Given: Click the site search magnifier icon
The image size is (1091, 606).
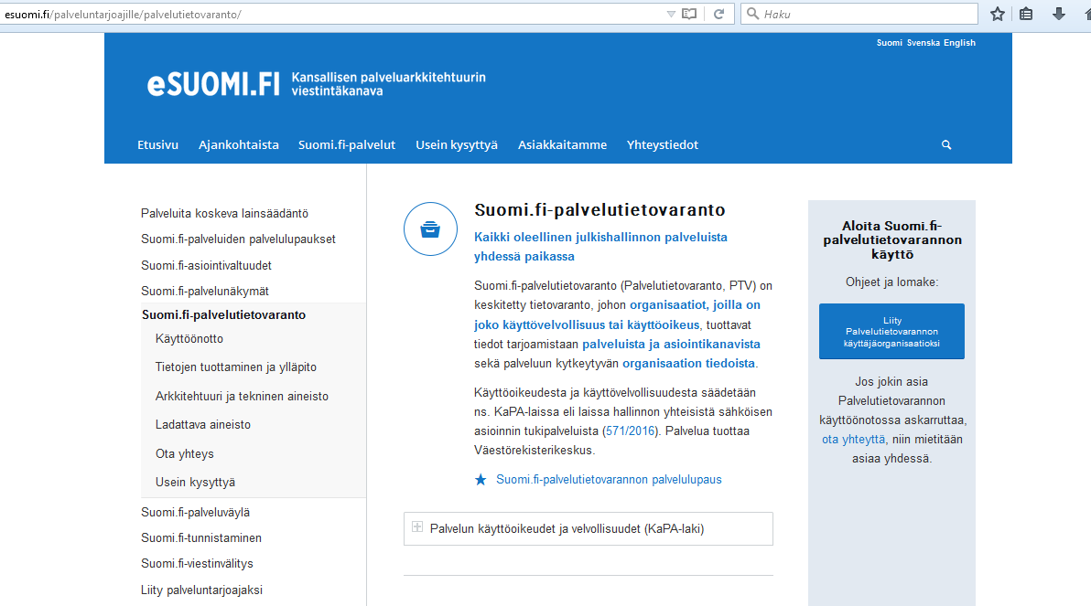Looking at the screenshot, I should pos(946,144).
